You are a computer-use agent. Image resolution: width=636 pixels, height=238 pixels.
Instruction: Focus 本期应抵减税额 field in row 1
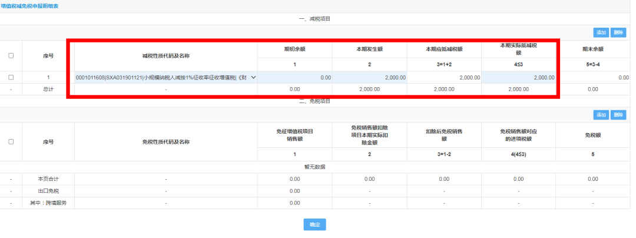[x=444, y=77]
